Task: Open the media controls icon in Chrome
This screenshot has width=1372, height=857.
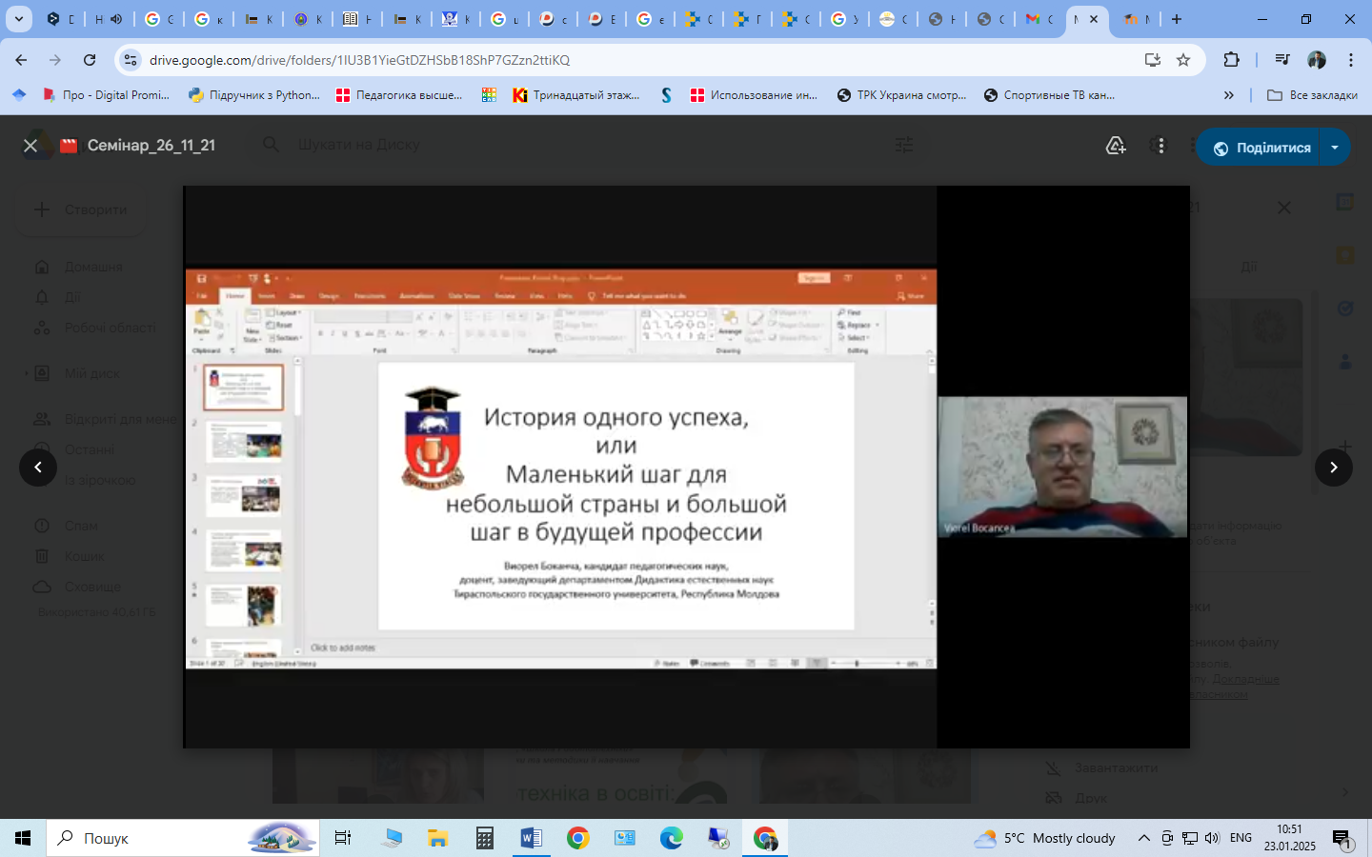Action: coord(1282,60)
